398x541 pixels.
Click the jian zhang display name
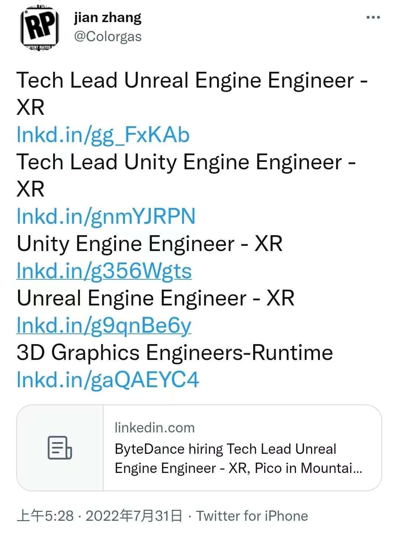[x=108, y=18]
